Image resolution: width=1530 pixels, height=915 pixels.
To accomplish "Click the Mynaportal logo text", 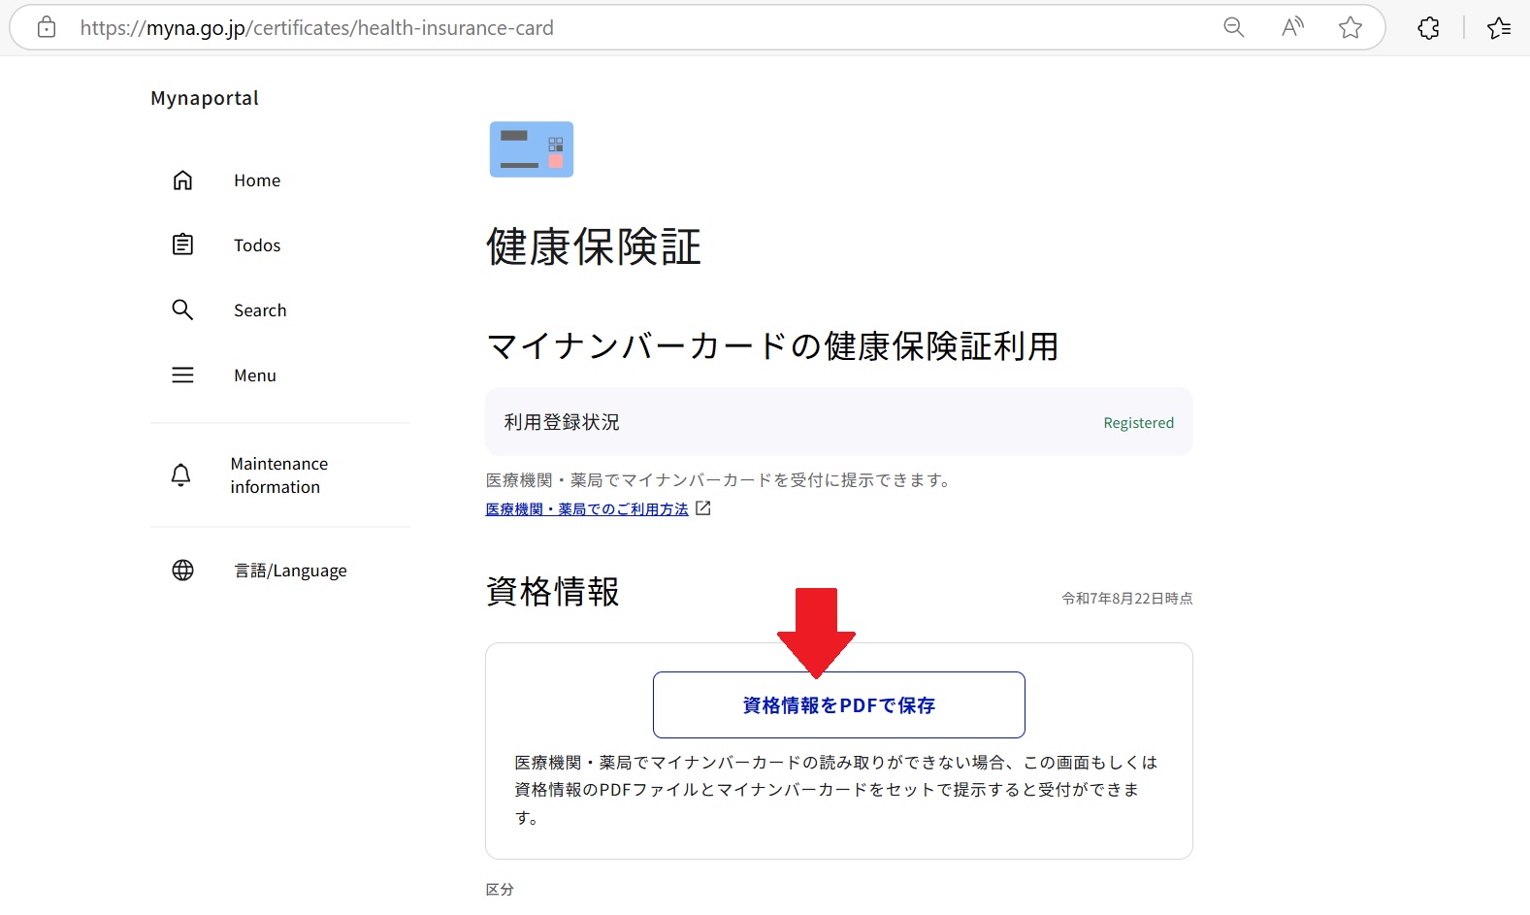I will tap(205, 98).
